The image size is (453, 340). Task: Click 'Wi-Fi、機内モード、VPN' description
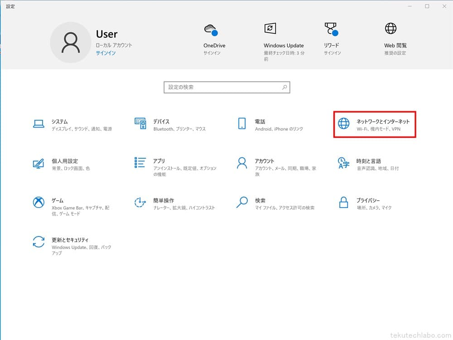click(x=379, y=129)
